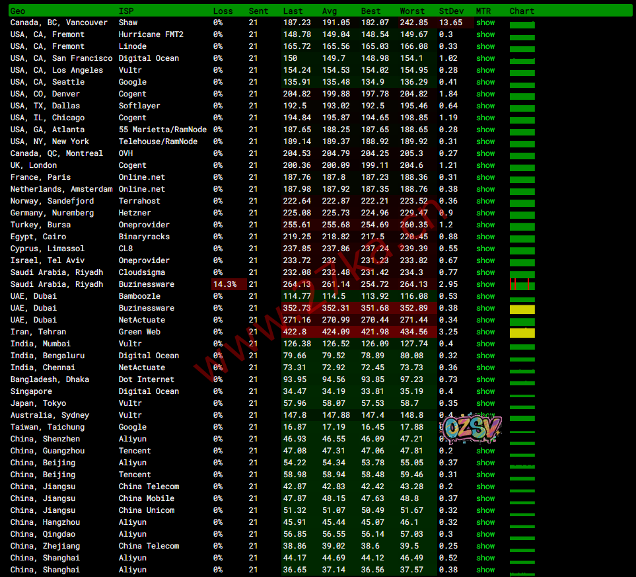The width and height of the screenshot is (636, 577).
Task: Show MTR for Google Seattle
Action: coord(485,82)
